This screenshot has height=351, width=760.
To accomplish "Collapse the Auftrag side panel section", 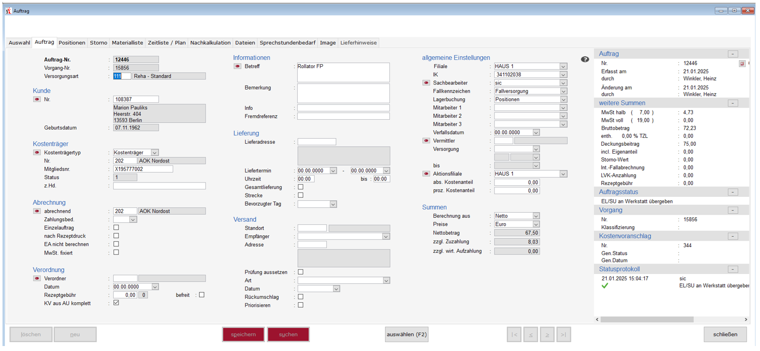I will tap(733, 54).
